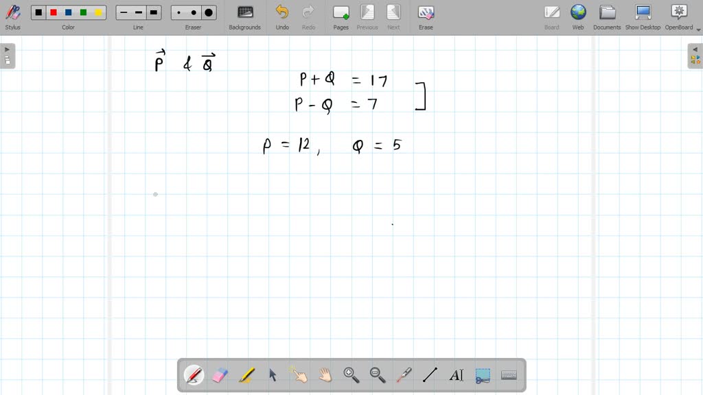Select the highlighter tool in bottom toolbar
This screenshot has height=395, width=703.
click(246, 374)
